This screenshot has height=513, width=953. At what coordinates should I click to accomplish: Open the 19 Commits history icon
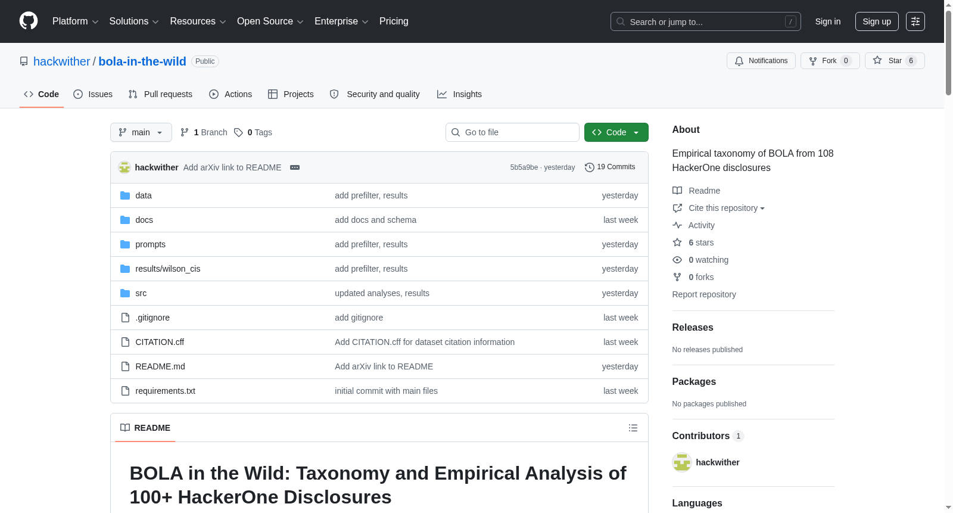(590, 167)
